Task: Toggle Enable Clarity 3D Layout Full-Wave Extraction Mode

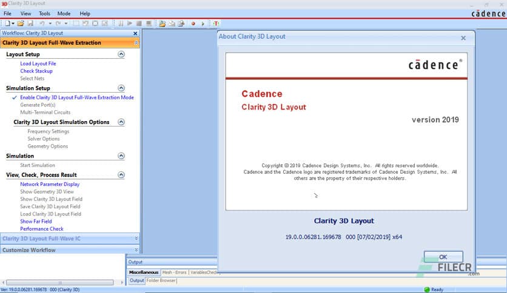Action: click(x=77, y=97)
